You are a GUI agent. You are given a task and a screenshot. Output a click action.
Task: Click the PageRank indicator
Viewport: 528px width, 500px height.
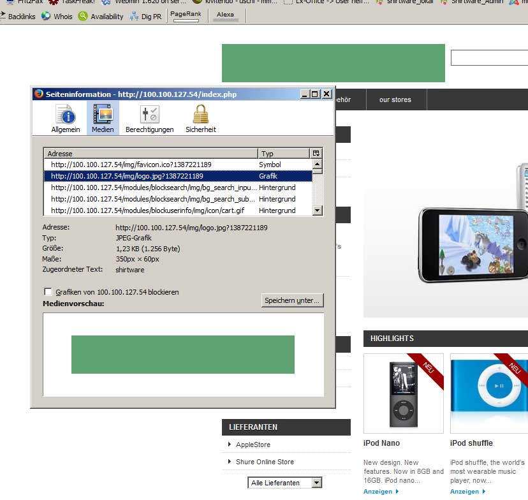186,16
